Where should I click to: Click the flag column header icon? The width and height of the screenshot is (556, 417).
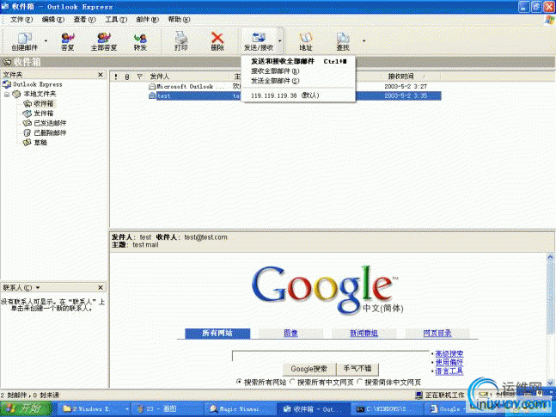pos(140,77)
